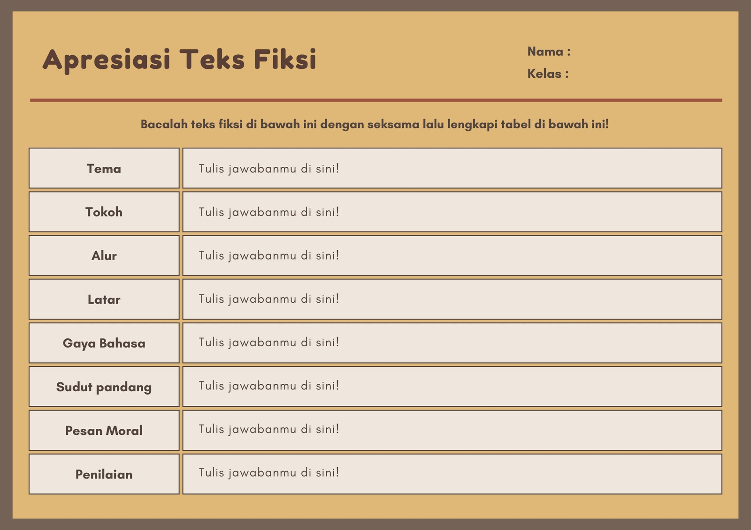Screen dimensions: 751x530
Task: Click the Tema answer field
Action: tap(452, 168)
